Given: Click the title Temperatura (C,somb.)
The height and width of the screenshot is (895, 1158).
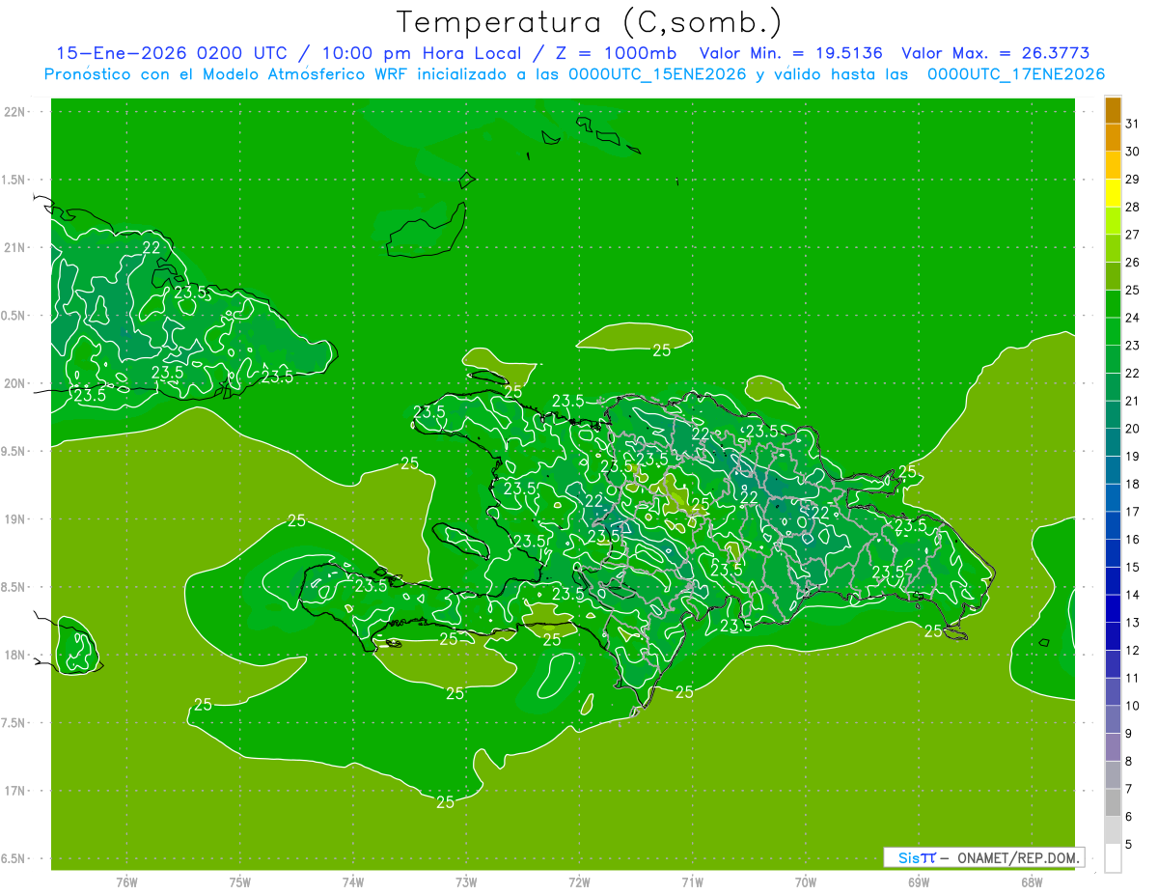Looking at the screenshot, I should tap(590, 22).
